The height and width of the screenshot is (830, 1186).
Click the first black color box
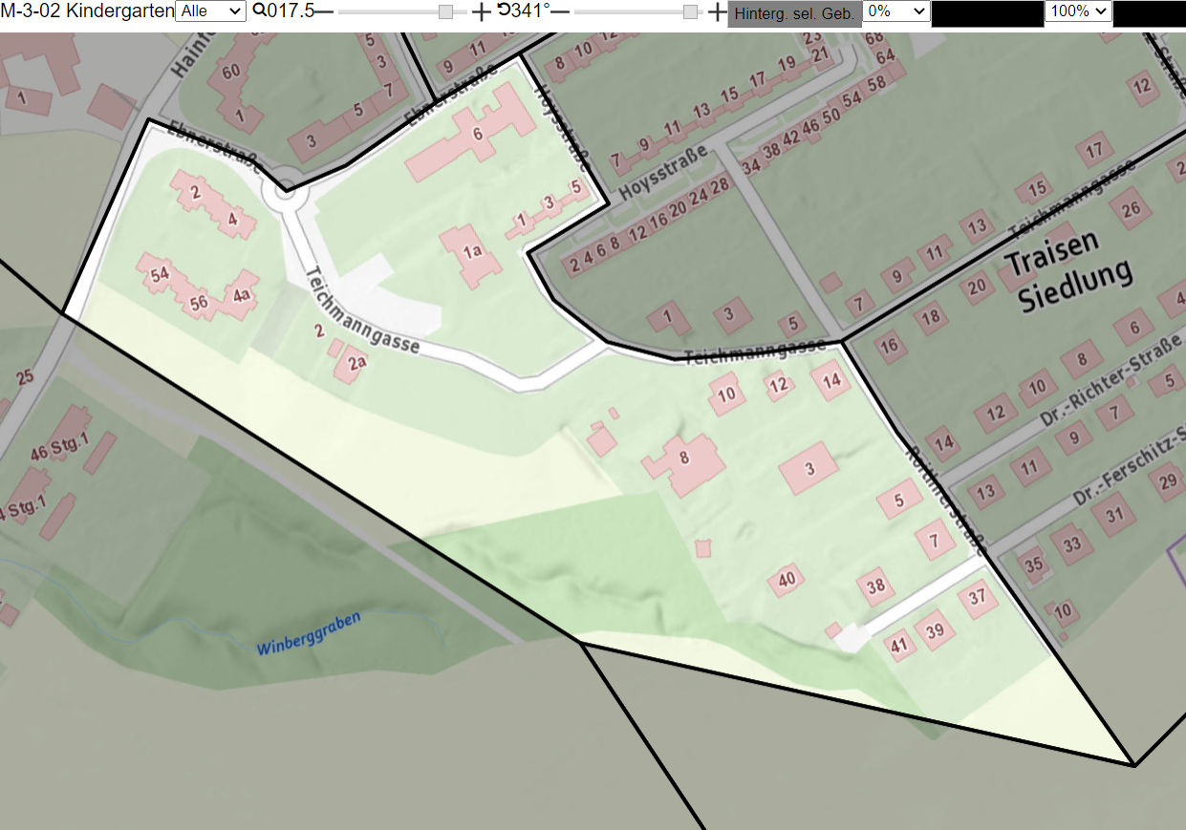tap(987, 13)
